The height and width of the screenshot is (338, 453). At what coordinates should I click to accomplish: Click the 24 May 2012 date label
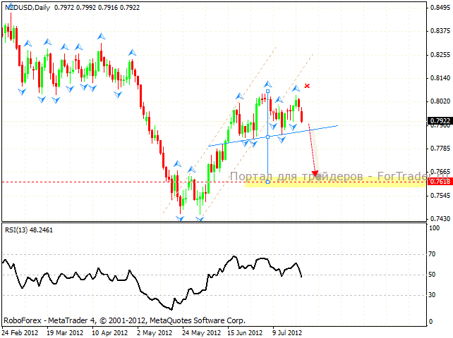click(x=199, y=331)
